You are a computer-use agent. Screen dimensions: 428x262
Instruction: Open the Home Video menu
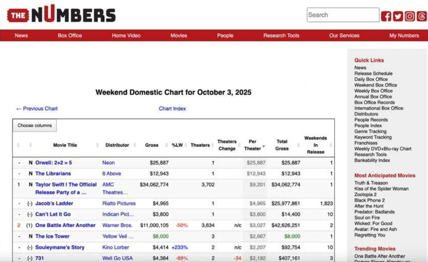click(126, 36)
